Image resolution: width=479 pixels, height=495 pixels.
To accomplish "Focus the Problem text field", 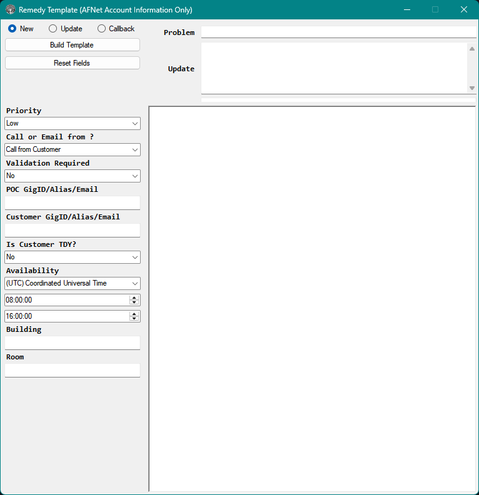I will [338, 32].
